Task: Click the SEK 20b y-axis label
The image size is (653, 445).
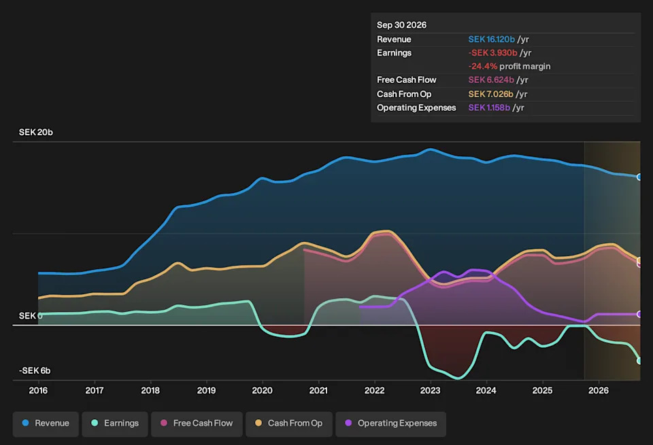Action: pyautogui.click(x=36, y=132)
